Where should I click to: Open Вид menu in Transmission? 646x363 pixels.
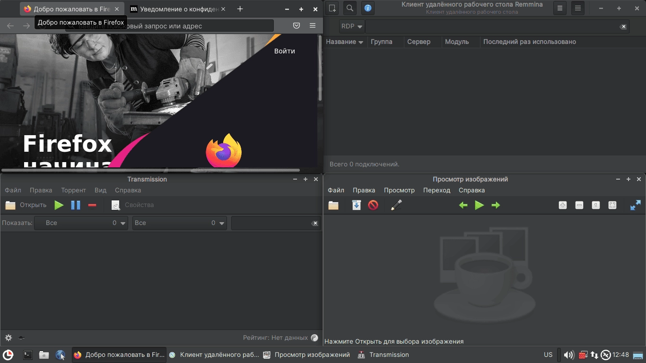[x=100, y=190]
